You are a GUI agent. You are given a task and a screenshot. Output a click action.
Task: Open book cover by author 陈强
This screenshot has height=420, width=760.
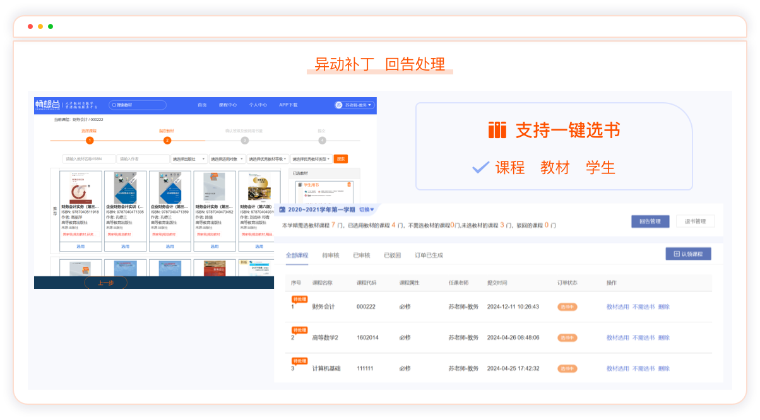(x=215, y=187)
